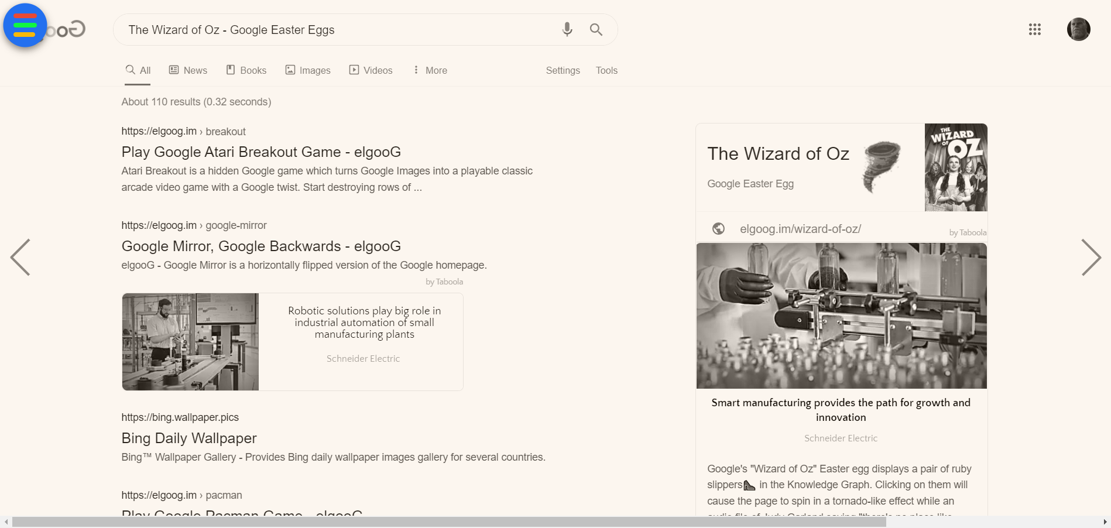Switch to the News tab
The height and width of the screenshot is (528, 1111).
[188, 70]
